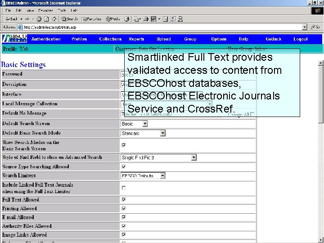This screenshot has height=243, width=324.
Task: Toggle Full Text Allowed checkbox
Action: tap(124, 200)
